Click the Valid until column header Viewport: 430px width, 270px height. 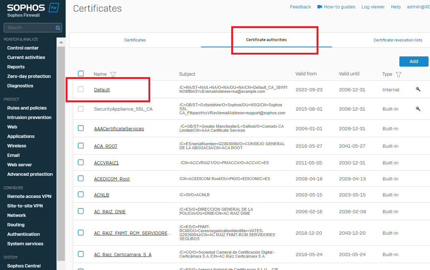(349, 74)
